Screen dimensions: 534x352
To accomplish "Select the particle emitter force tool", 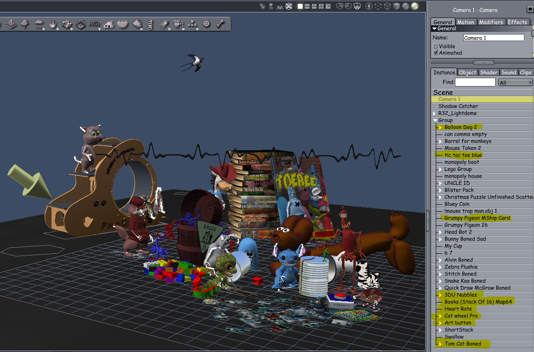I will point(193,24).
